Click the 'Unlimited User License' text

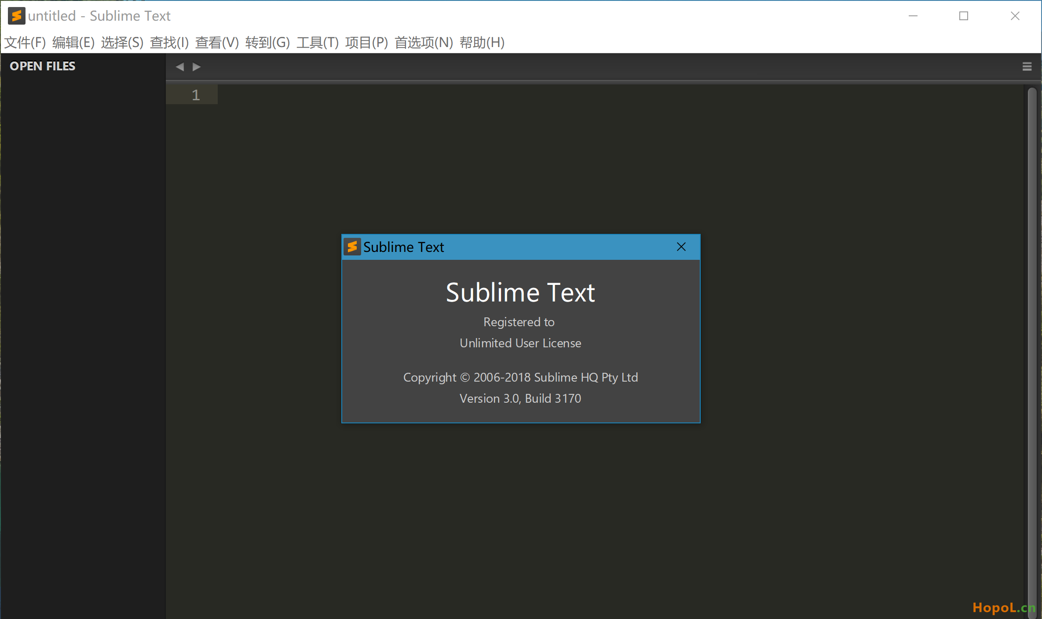[520, 343]
